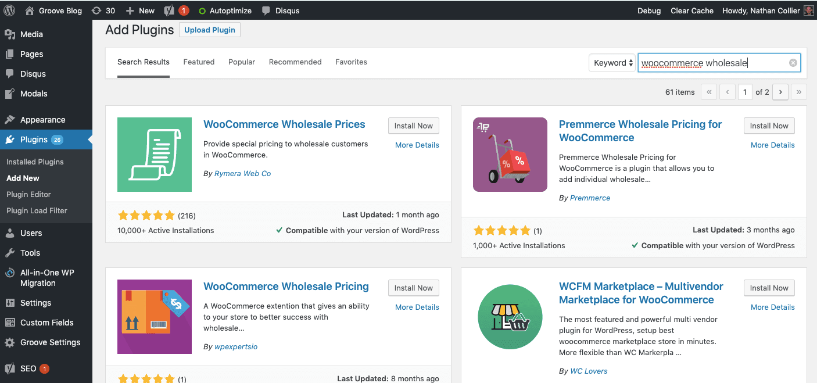This screenshot has width=817, height=383.
Task: Open More Details for Premmerce plugin
Action: [772, 145]
